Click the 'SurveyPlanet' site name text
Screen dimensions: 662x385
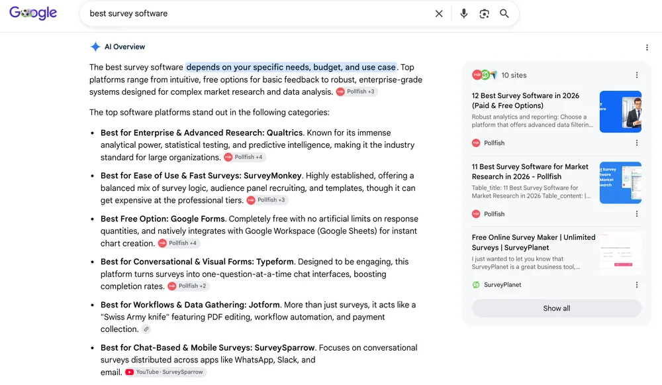[x=502, y=285]
